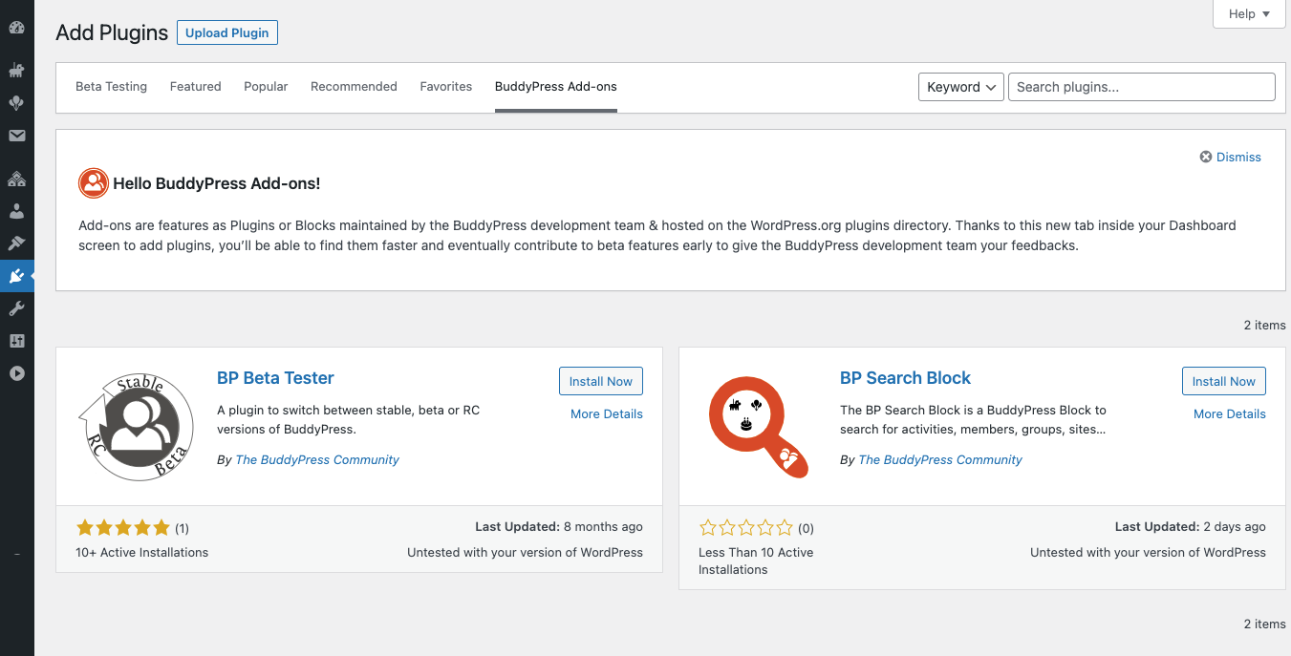Open the Dashboard gauge icon in sidebar
The width and height of the screenshot is (1291, 656).
tap(16, 28)
